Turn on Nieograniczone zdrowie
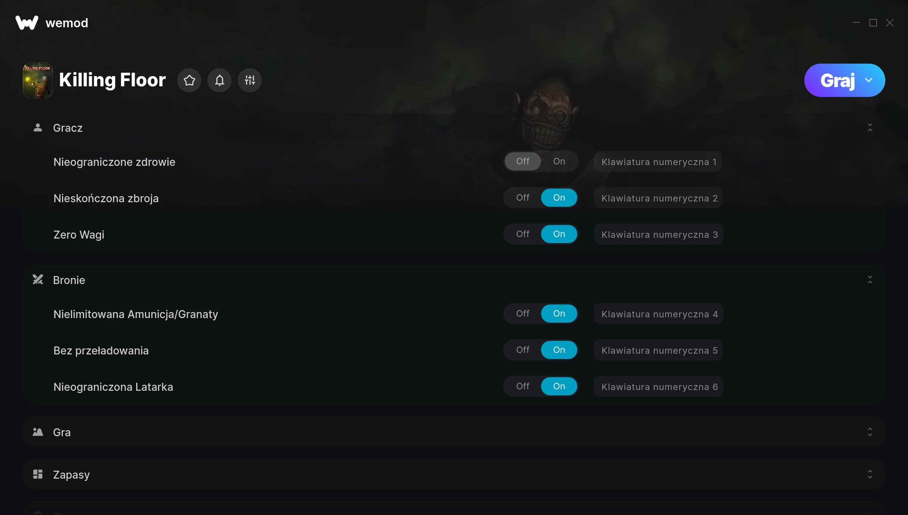The height and width of the screenshot is (515, 908). coord(559,161)
